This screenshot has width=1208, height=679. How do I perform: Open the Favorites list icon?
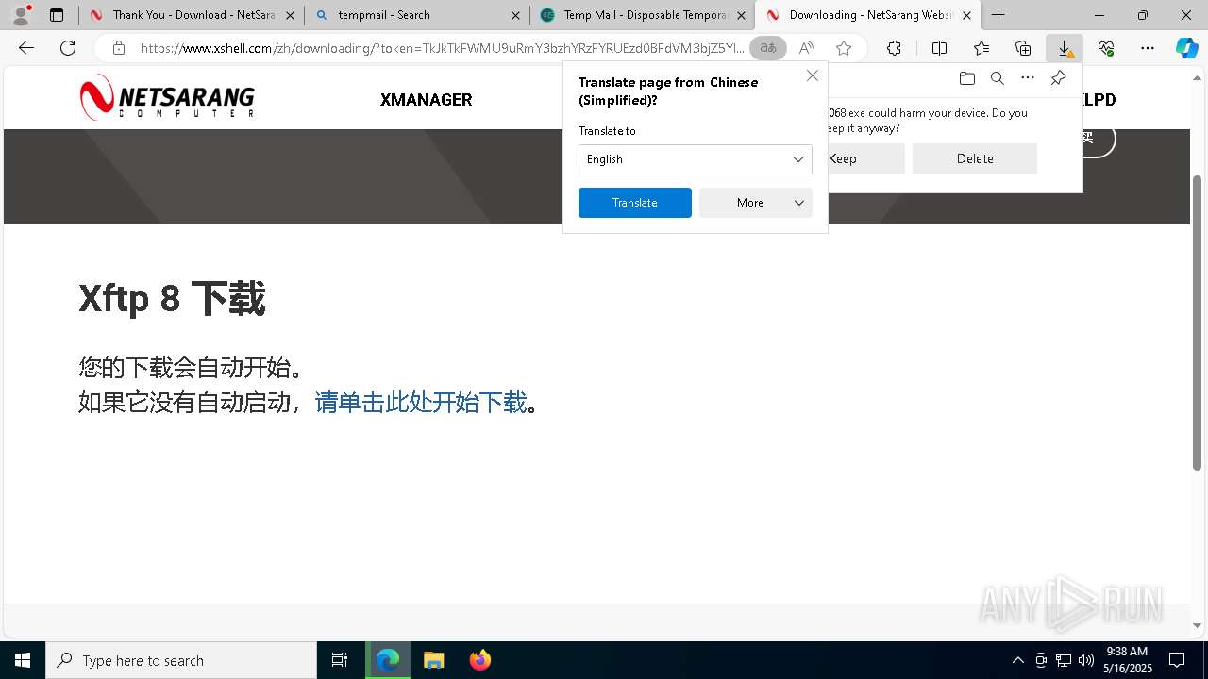(981, 48)
